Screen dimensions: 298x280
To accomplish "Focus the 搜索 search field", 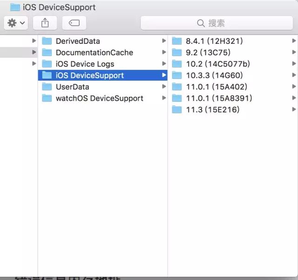I will tap(217, 23).
